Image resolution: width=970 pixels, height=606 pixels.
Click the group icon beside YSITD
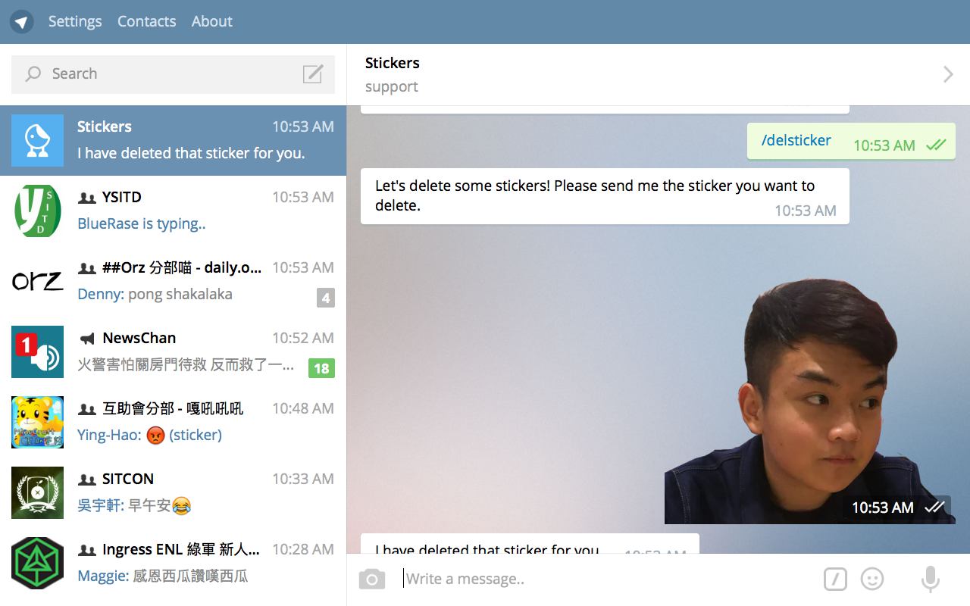(87, 198)
